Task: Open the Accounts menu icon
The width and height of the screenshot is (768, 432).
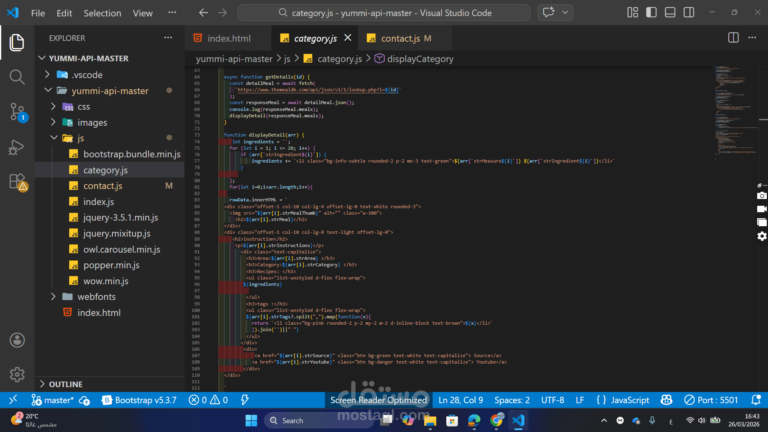Action: [17, 340]
